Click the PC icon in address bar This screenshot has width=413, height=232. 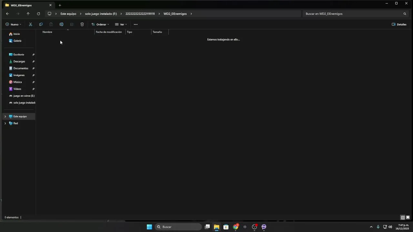point(49,14)
